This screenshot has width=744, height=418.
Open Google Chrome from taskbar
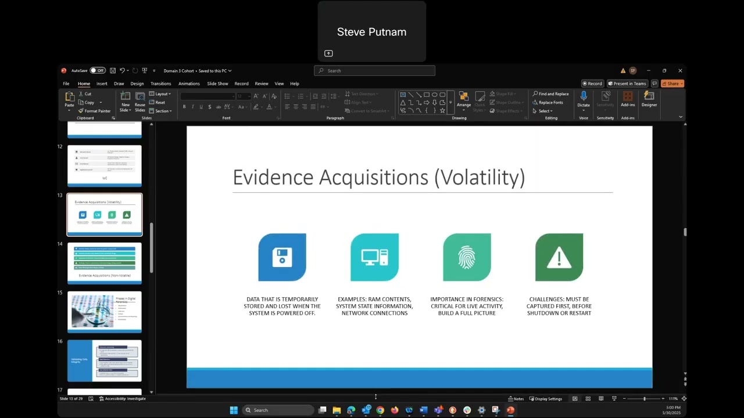point(380,410)
